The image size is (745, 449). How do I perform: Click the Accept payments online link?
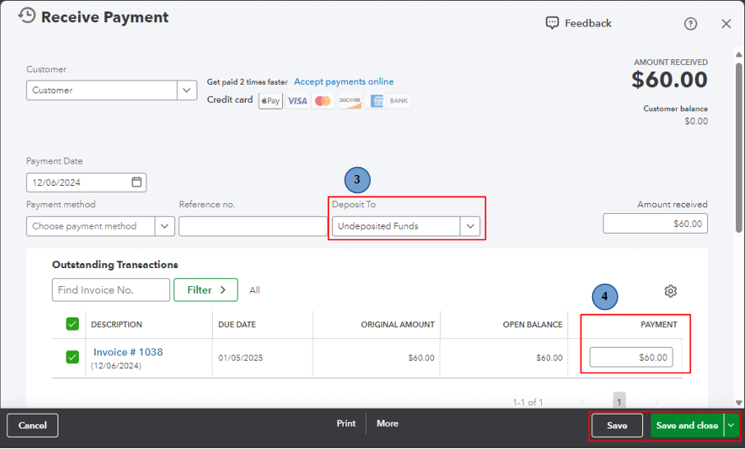(344, 81)
